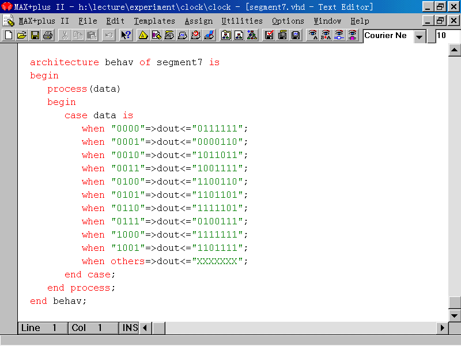Click Project Save and Compile icon

point(282,35)
